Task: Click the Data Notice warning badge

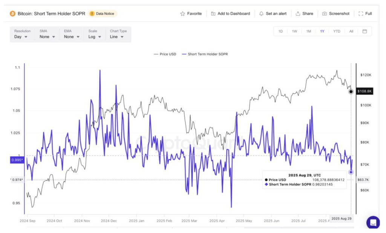Action: click(103, 14)
